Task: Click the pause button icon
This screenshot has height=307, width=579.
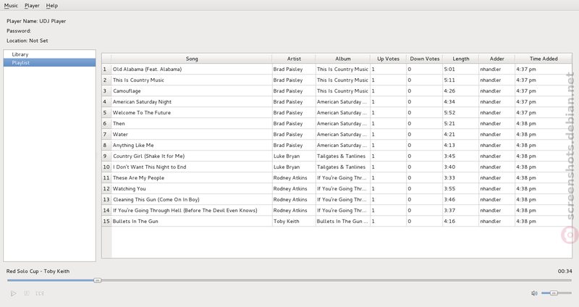Action: [x=27, y=293]
